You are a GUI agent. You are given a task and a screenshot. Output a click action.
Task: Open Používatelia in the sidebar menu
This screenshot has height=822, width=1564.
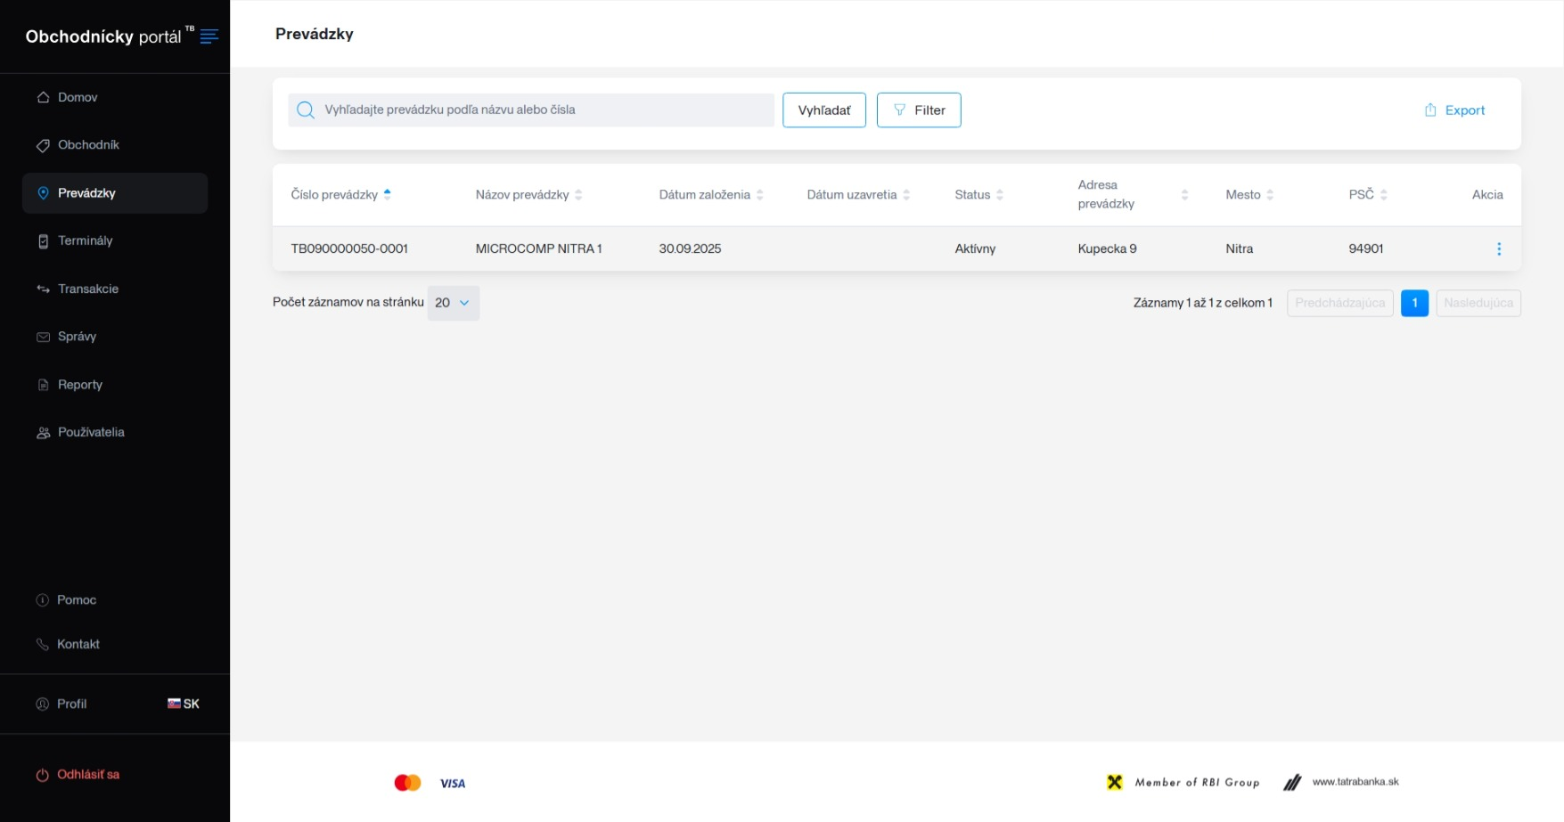pos(90,433)
